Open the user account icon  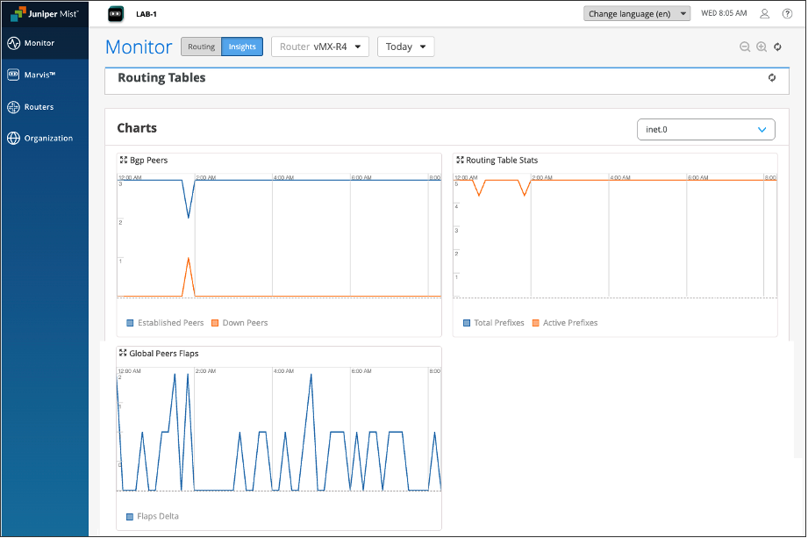point(765,14)
